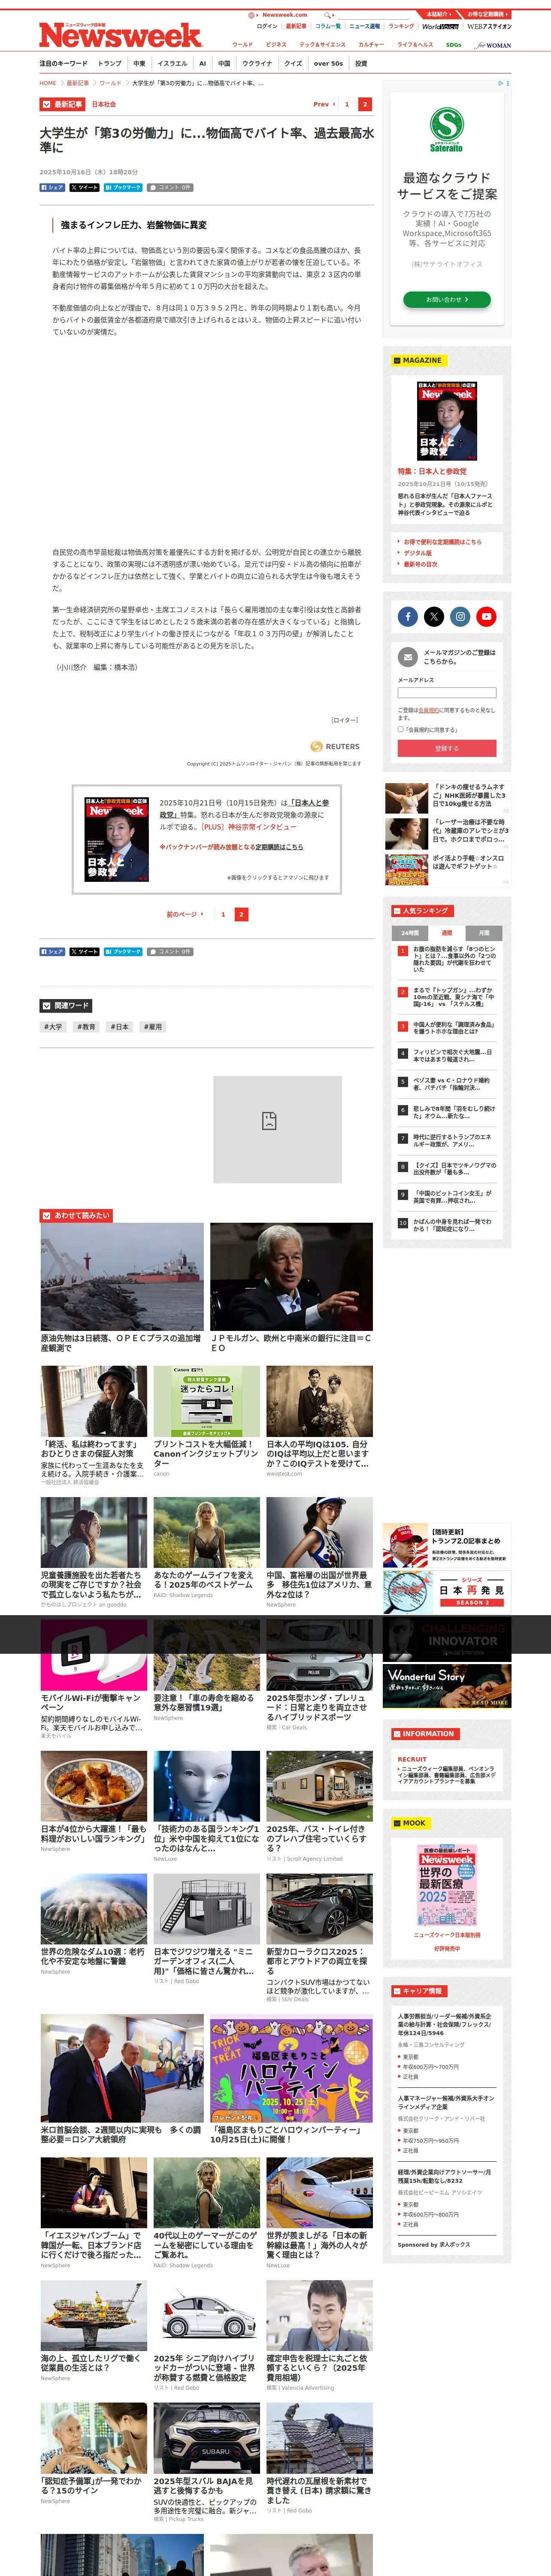Click the HOME breadcrumb link

[48, 83]
